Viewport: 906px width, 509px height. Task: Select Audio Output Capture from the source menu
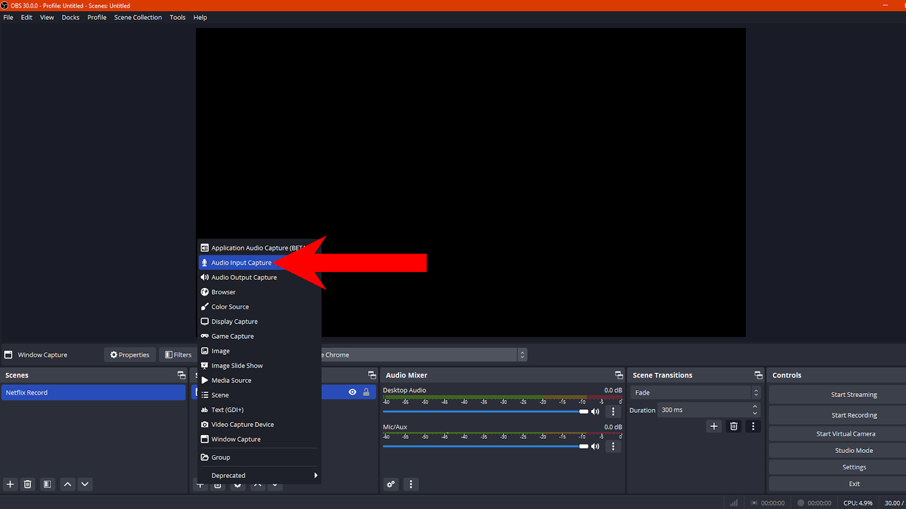click(244, 277)
